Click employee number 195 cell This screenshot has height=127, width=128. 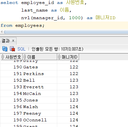pyautogui.click(x=12, y=100)
